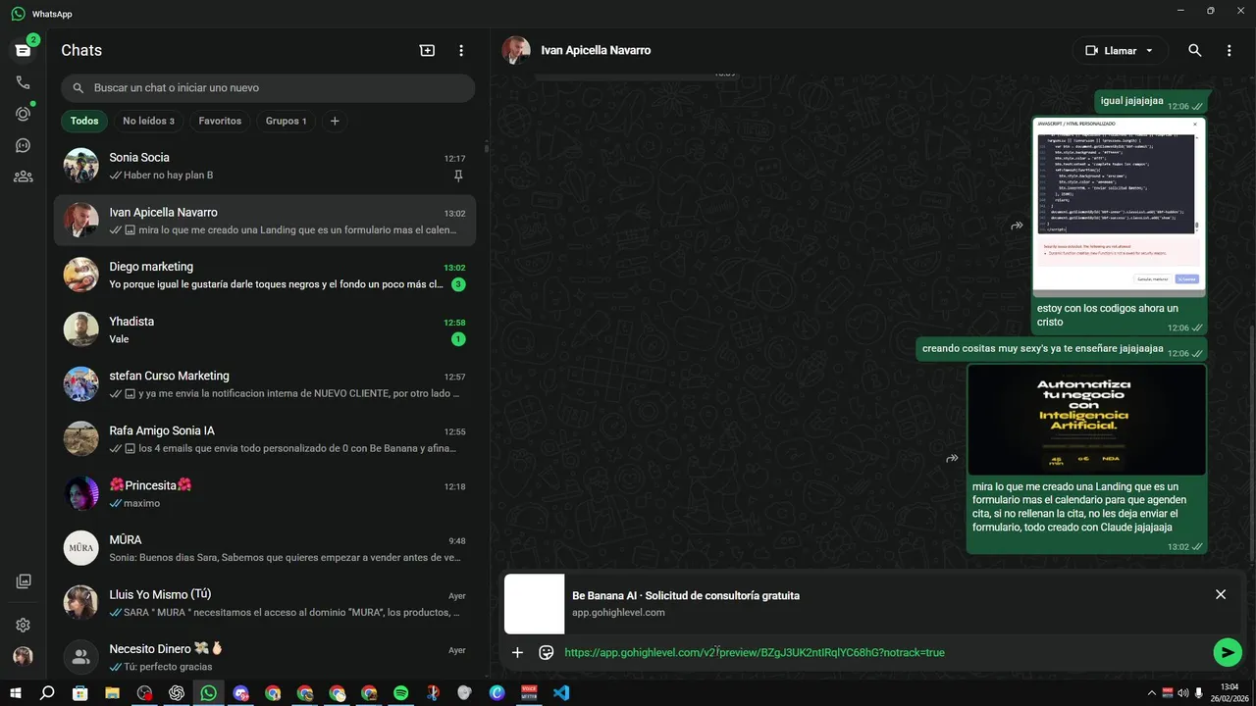1256x706 pixels.
Task: Send the message with green arrow
Action: (1228, 652)
